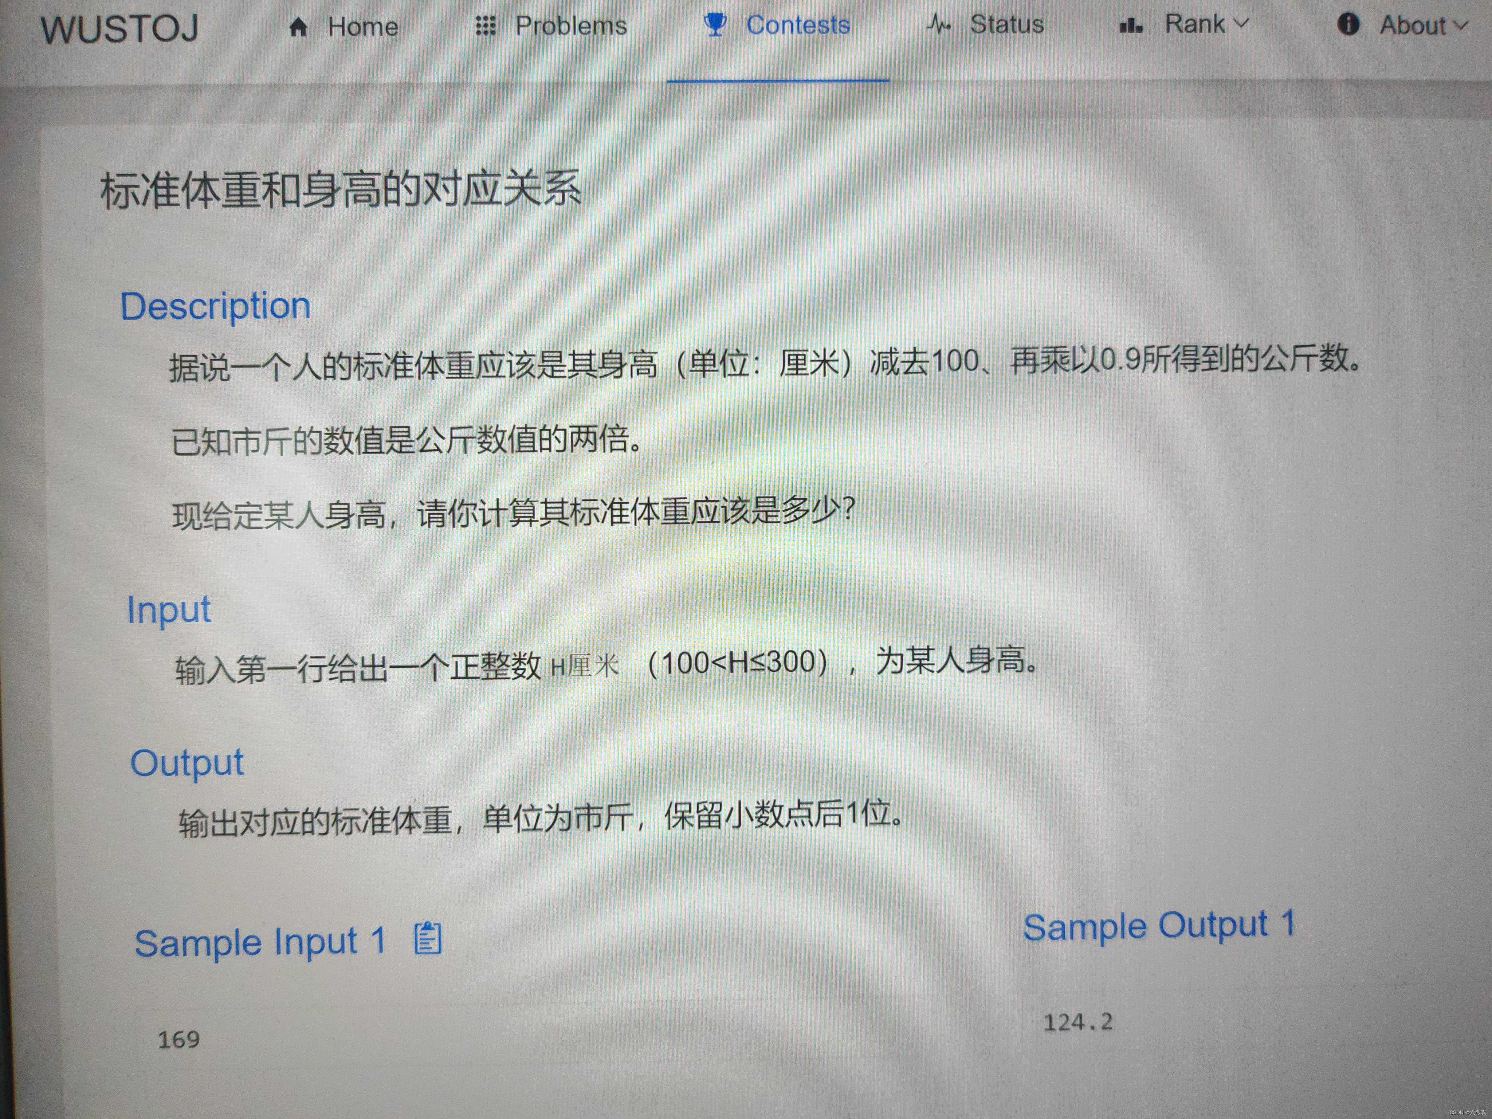Click the WUSTOJ site logo
This screenshot has width=1492, height=1119.
click(x=120, y=29)
